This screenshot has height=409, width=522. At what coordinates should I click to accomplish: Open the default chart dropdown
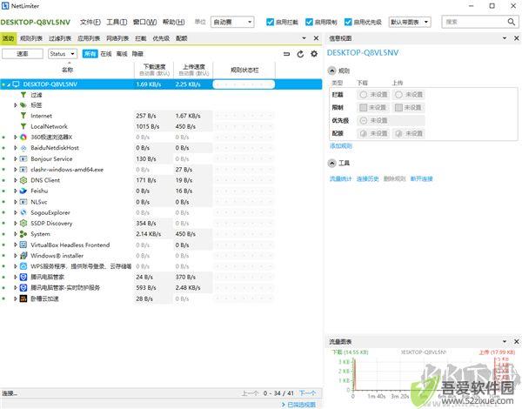click(x=410, y=22)
